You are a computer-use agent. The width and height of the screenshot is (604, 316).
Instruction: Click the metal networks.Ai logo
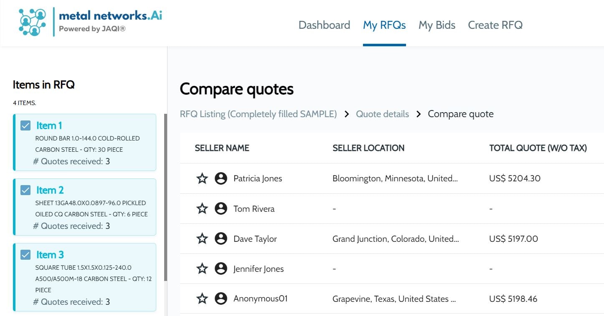[90, 22]
